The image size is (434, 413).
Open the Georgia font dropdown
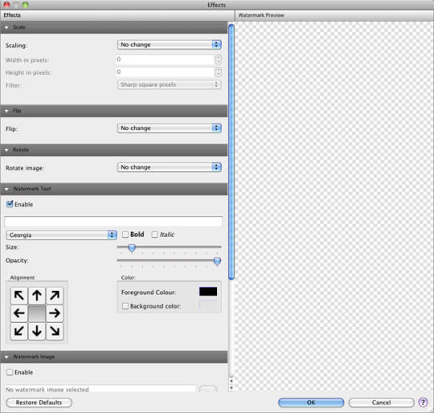point(61,235)
